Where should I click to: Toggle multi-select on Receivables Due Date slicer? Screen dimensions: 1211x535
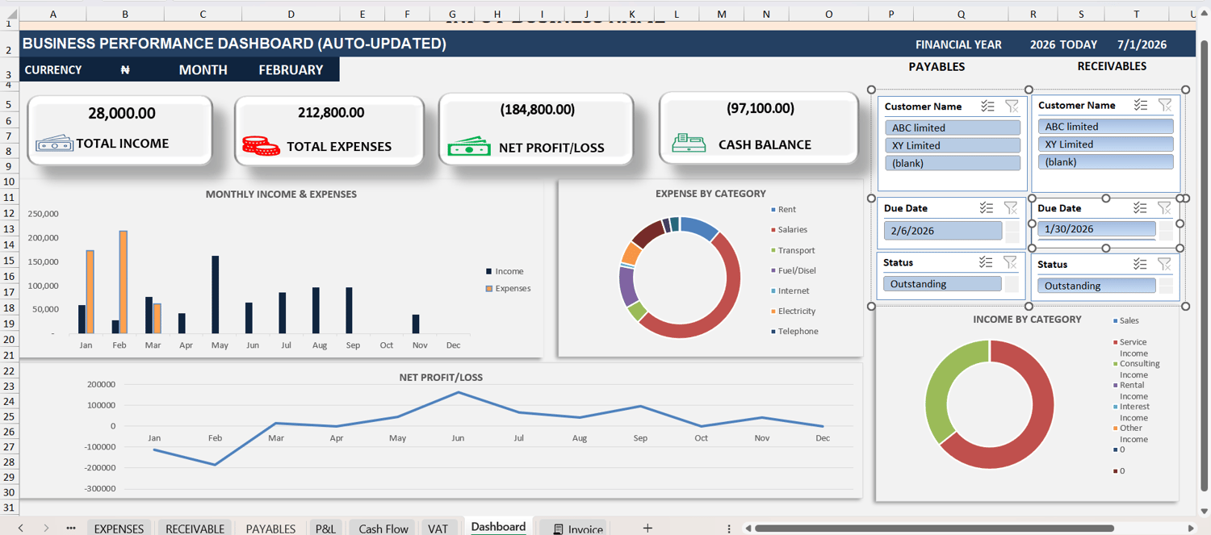point(1140,207)
